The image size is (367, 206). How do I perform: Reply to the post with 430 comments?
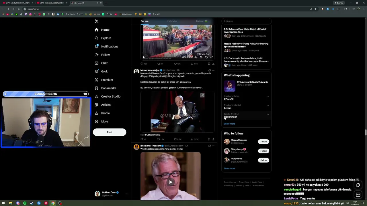click(x=144, y=64)
